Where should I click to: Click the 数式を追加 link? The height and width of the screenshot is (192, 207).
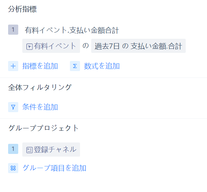point(102,66)
